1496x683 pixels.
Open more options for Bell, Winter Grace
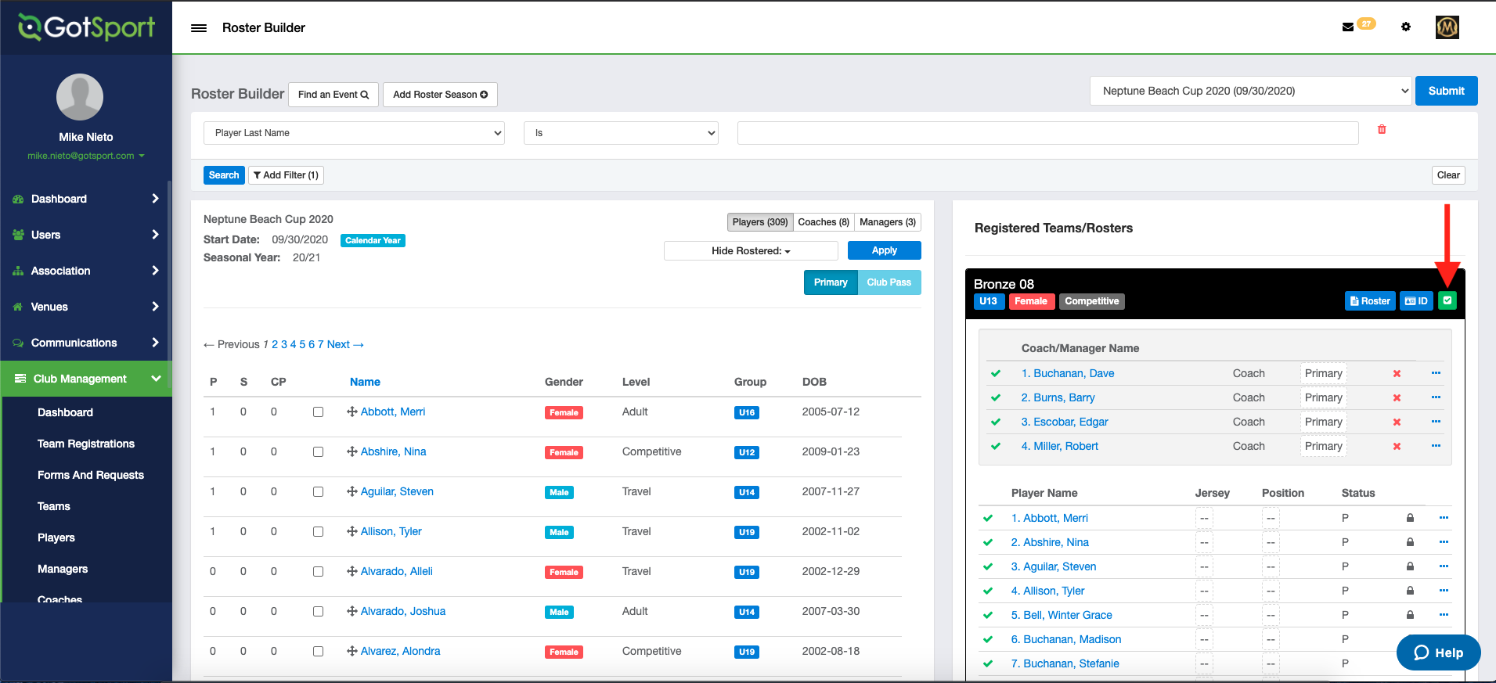[1444, 615]
